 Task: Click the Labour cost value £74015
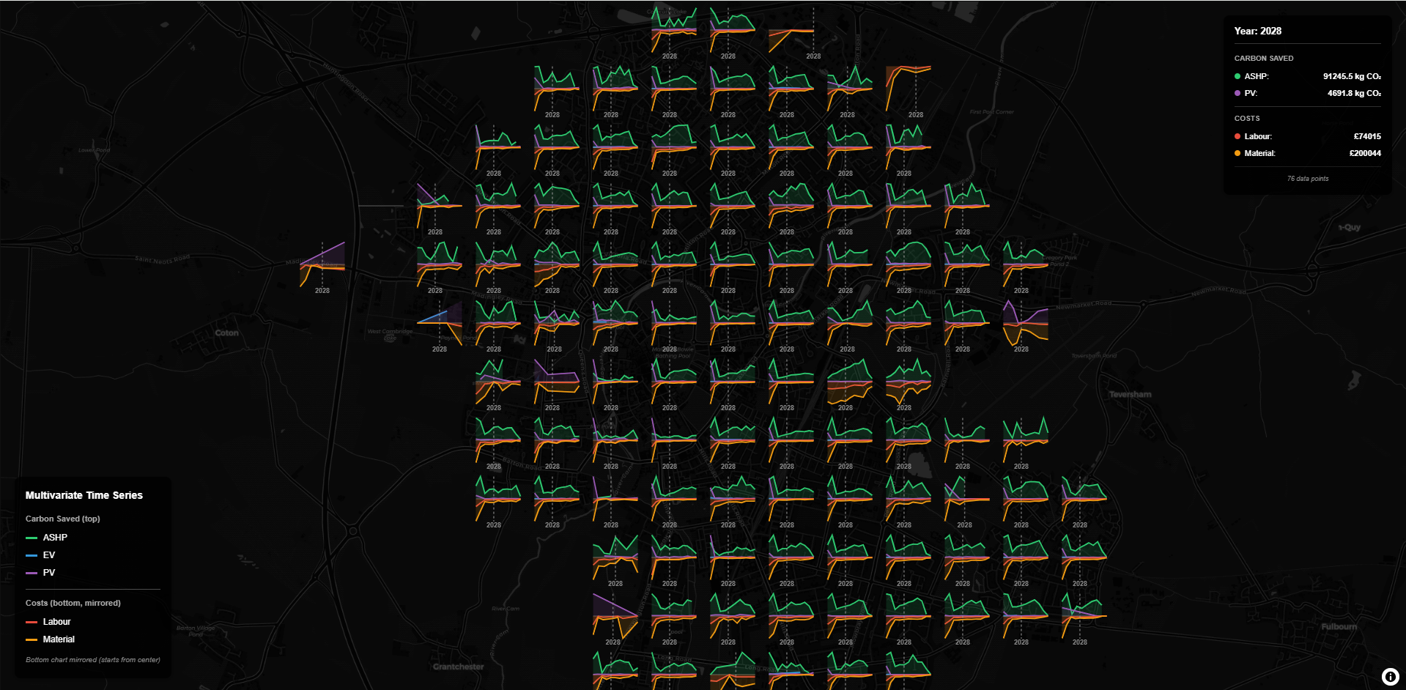pyautogui.click(x=1366, y=136)
